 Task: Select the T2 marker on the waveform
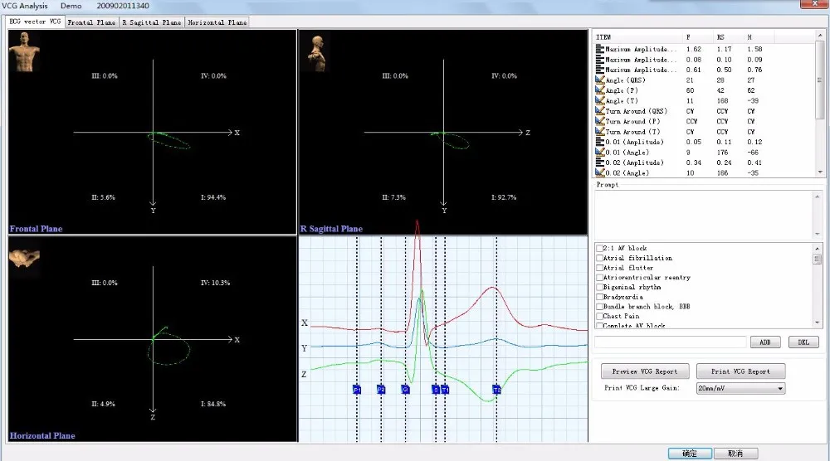point(496,389)
